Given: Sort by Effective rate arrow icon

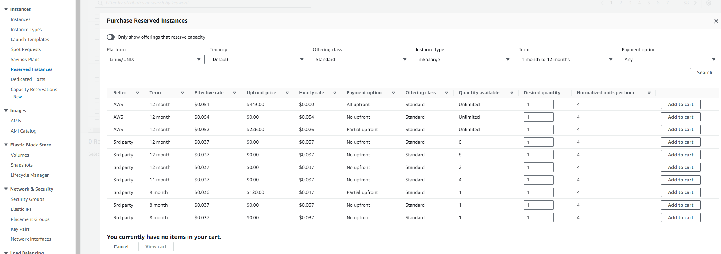Looking at the screenshot, I should (x=235, y=93).
